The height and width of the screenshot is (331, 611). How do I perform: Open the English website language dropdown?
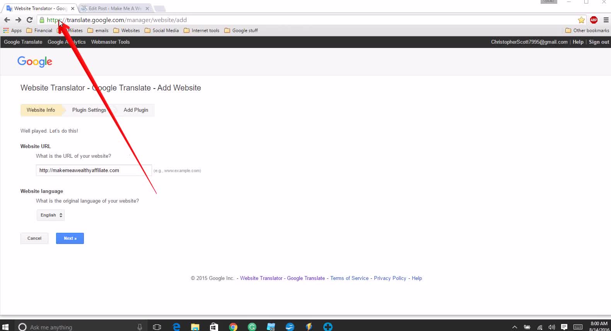pyautogui.click(x=51, y=215)
